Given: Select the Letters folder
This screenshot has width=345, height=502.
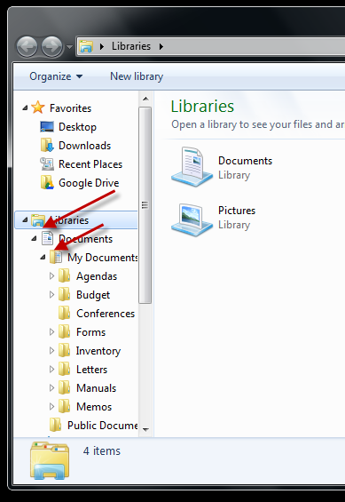Looking at the screenshot, I should point(91,370).
